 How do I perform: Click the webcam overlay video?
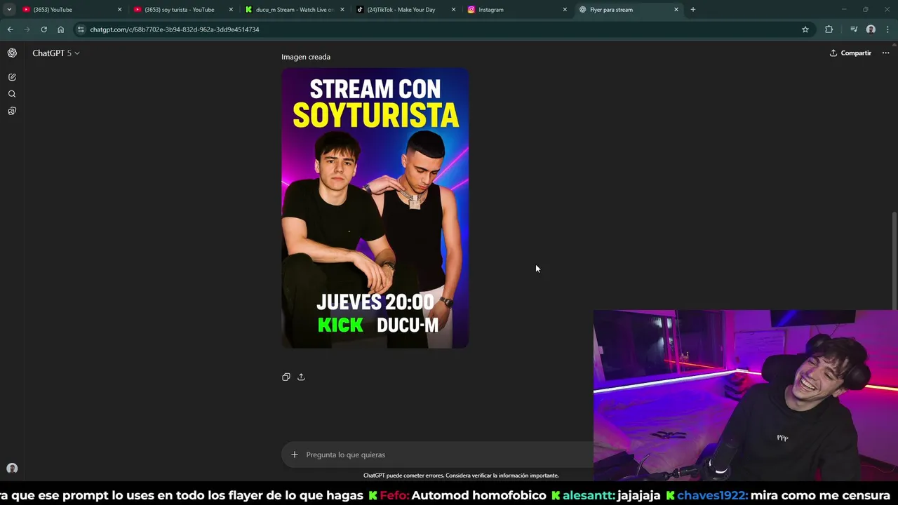coord(745,396)
